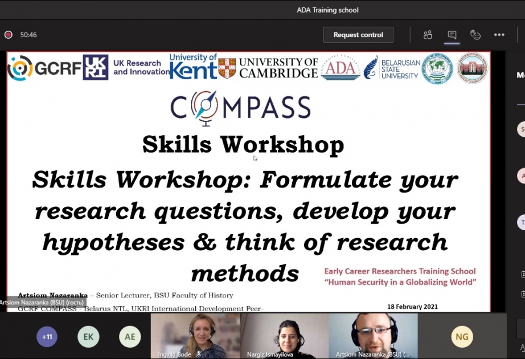The width and height of the screenshot is (525, 359).
Task: Click the Request control button
Action: (x=358, y=35)
